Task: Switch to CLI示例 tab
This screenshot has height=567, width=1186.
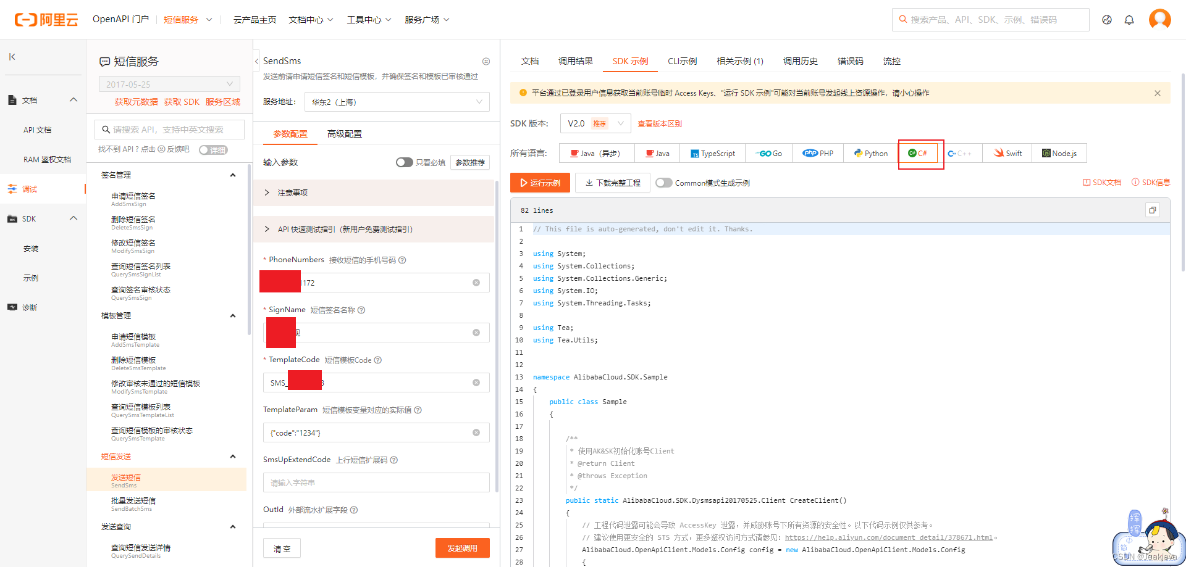Action: [682, 61]
